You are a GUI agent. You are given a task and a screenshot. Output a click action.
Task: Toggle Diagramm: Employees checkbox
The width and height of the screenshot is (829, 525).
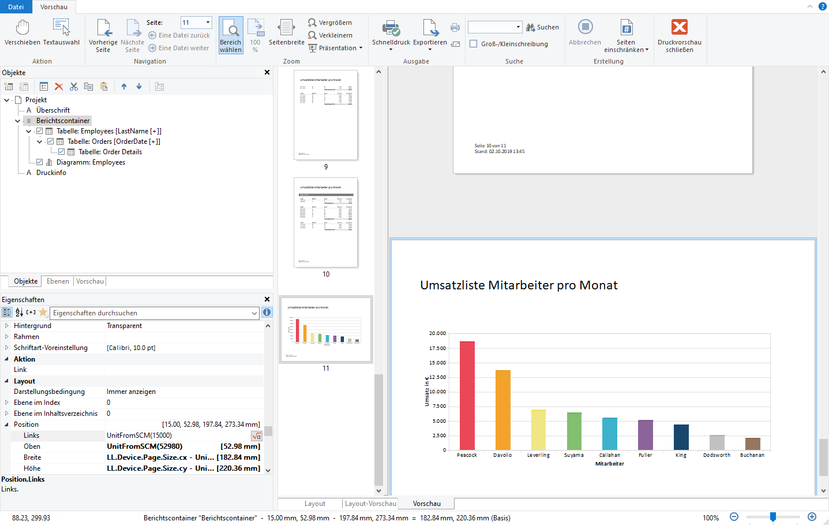pos(39,162)
